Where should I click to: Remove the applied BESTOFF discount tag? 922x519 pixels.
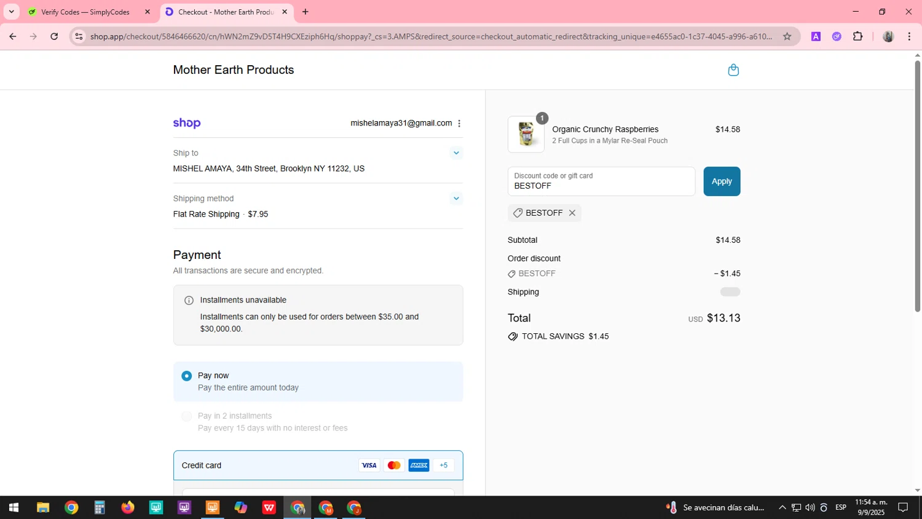[x=572, y=213]
